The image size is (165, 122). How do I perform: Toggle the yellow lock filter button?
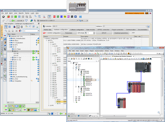coord(13,110)
